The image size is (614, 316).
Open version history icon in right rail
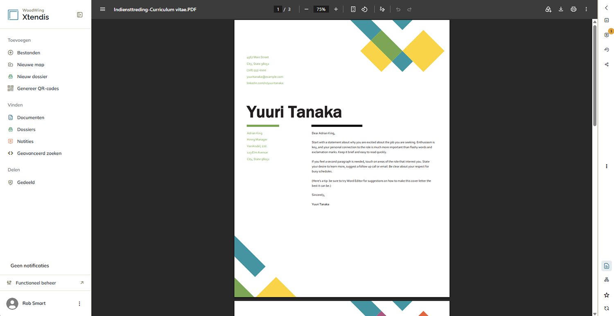[x=607, y=50]
